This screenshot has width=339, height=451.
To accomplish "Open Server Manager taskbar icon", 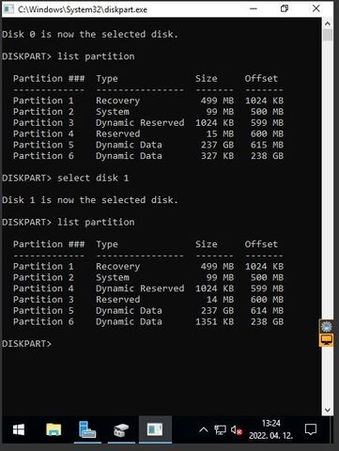I will (x=87, y=429).
